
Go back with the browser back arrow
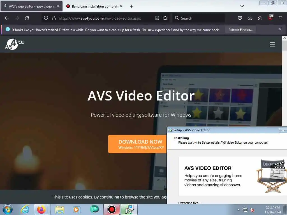(7, 18)
